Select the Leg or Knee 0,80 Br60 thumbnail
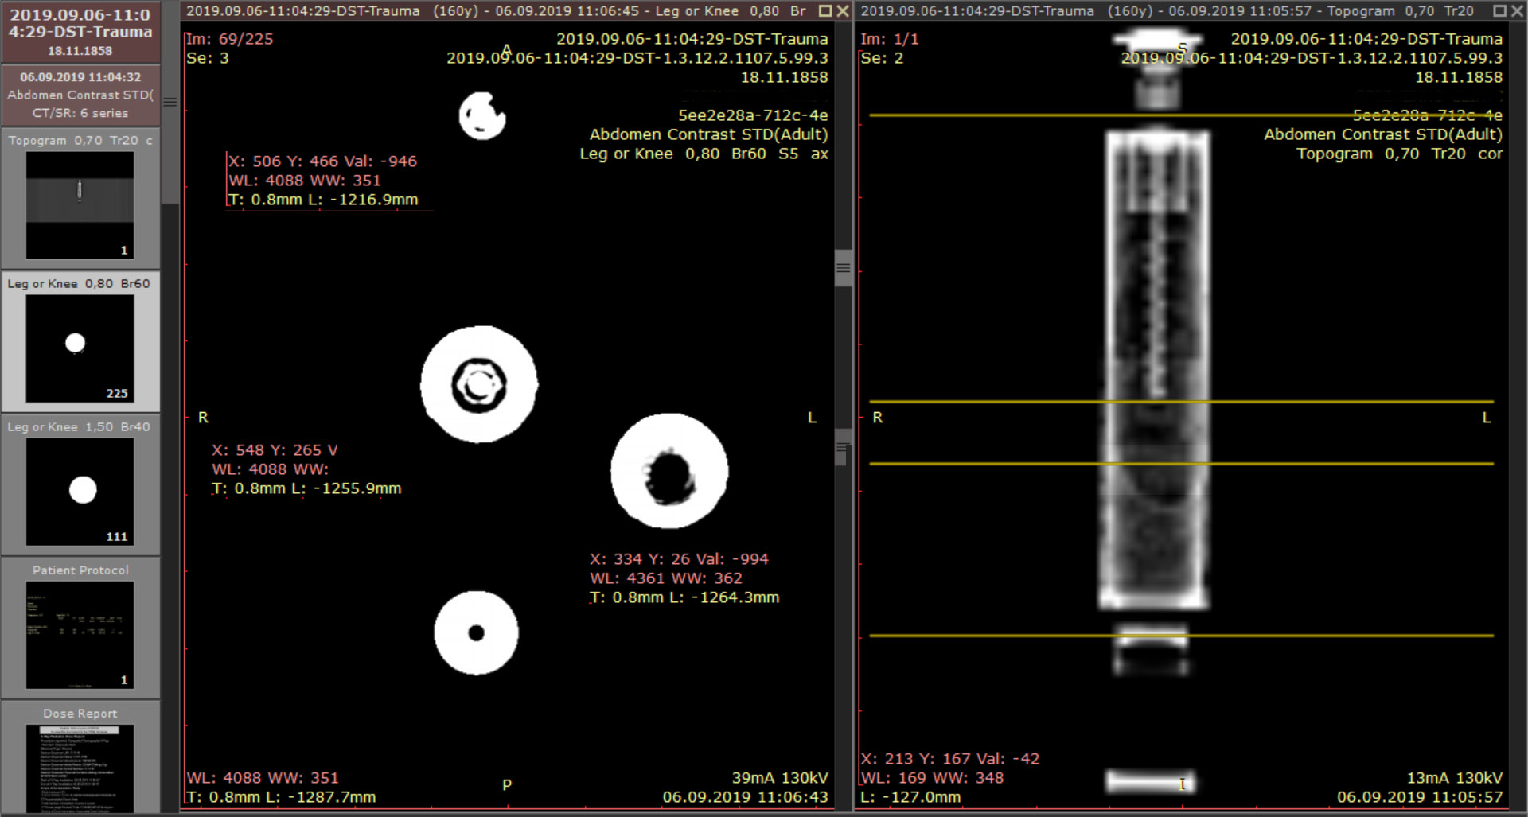The height and width of the screenshot is (817, 1528). [x=80, y=348]
